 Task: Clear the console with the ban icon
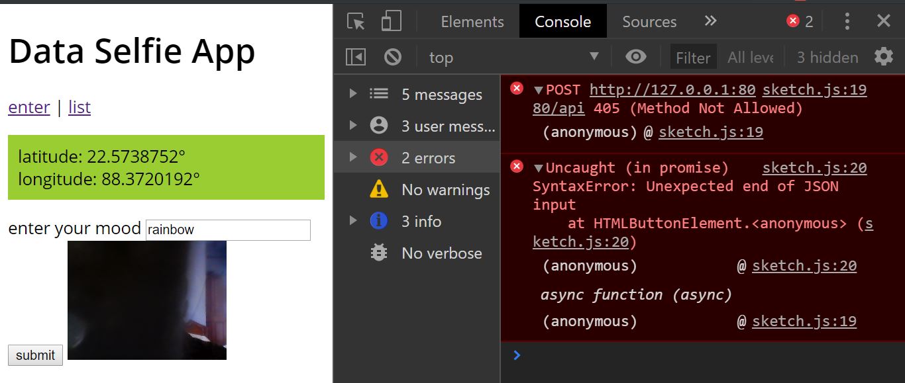pyautogui.click(x=393, y=57)
